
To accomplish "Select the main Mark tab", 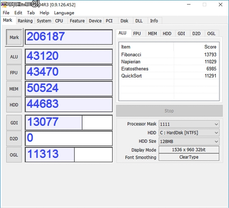I will click(8, 20).
